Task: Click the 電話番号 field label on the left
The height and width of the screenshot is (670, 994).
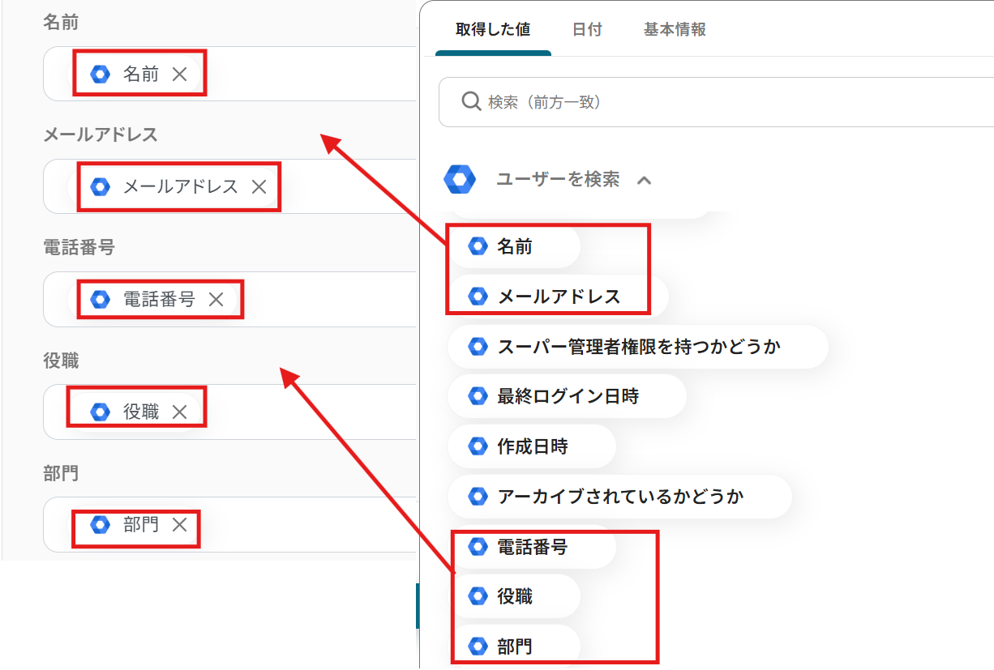Action: coord(79,248)
